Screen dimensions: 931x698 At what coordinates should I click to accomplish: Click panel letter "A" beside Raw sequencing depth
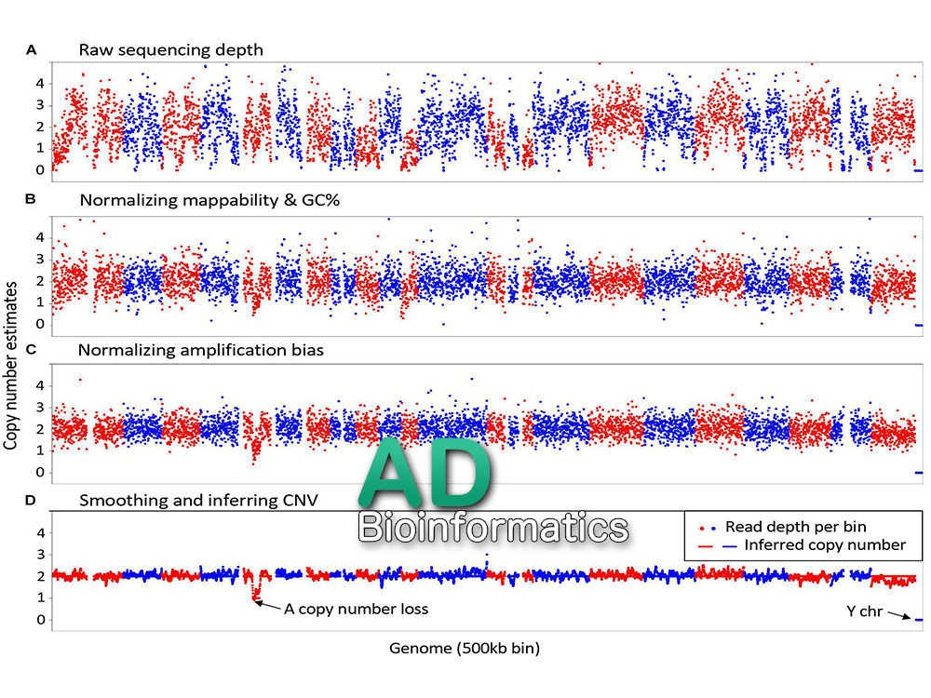[x=32, y=50]
